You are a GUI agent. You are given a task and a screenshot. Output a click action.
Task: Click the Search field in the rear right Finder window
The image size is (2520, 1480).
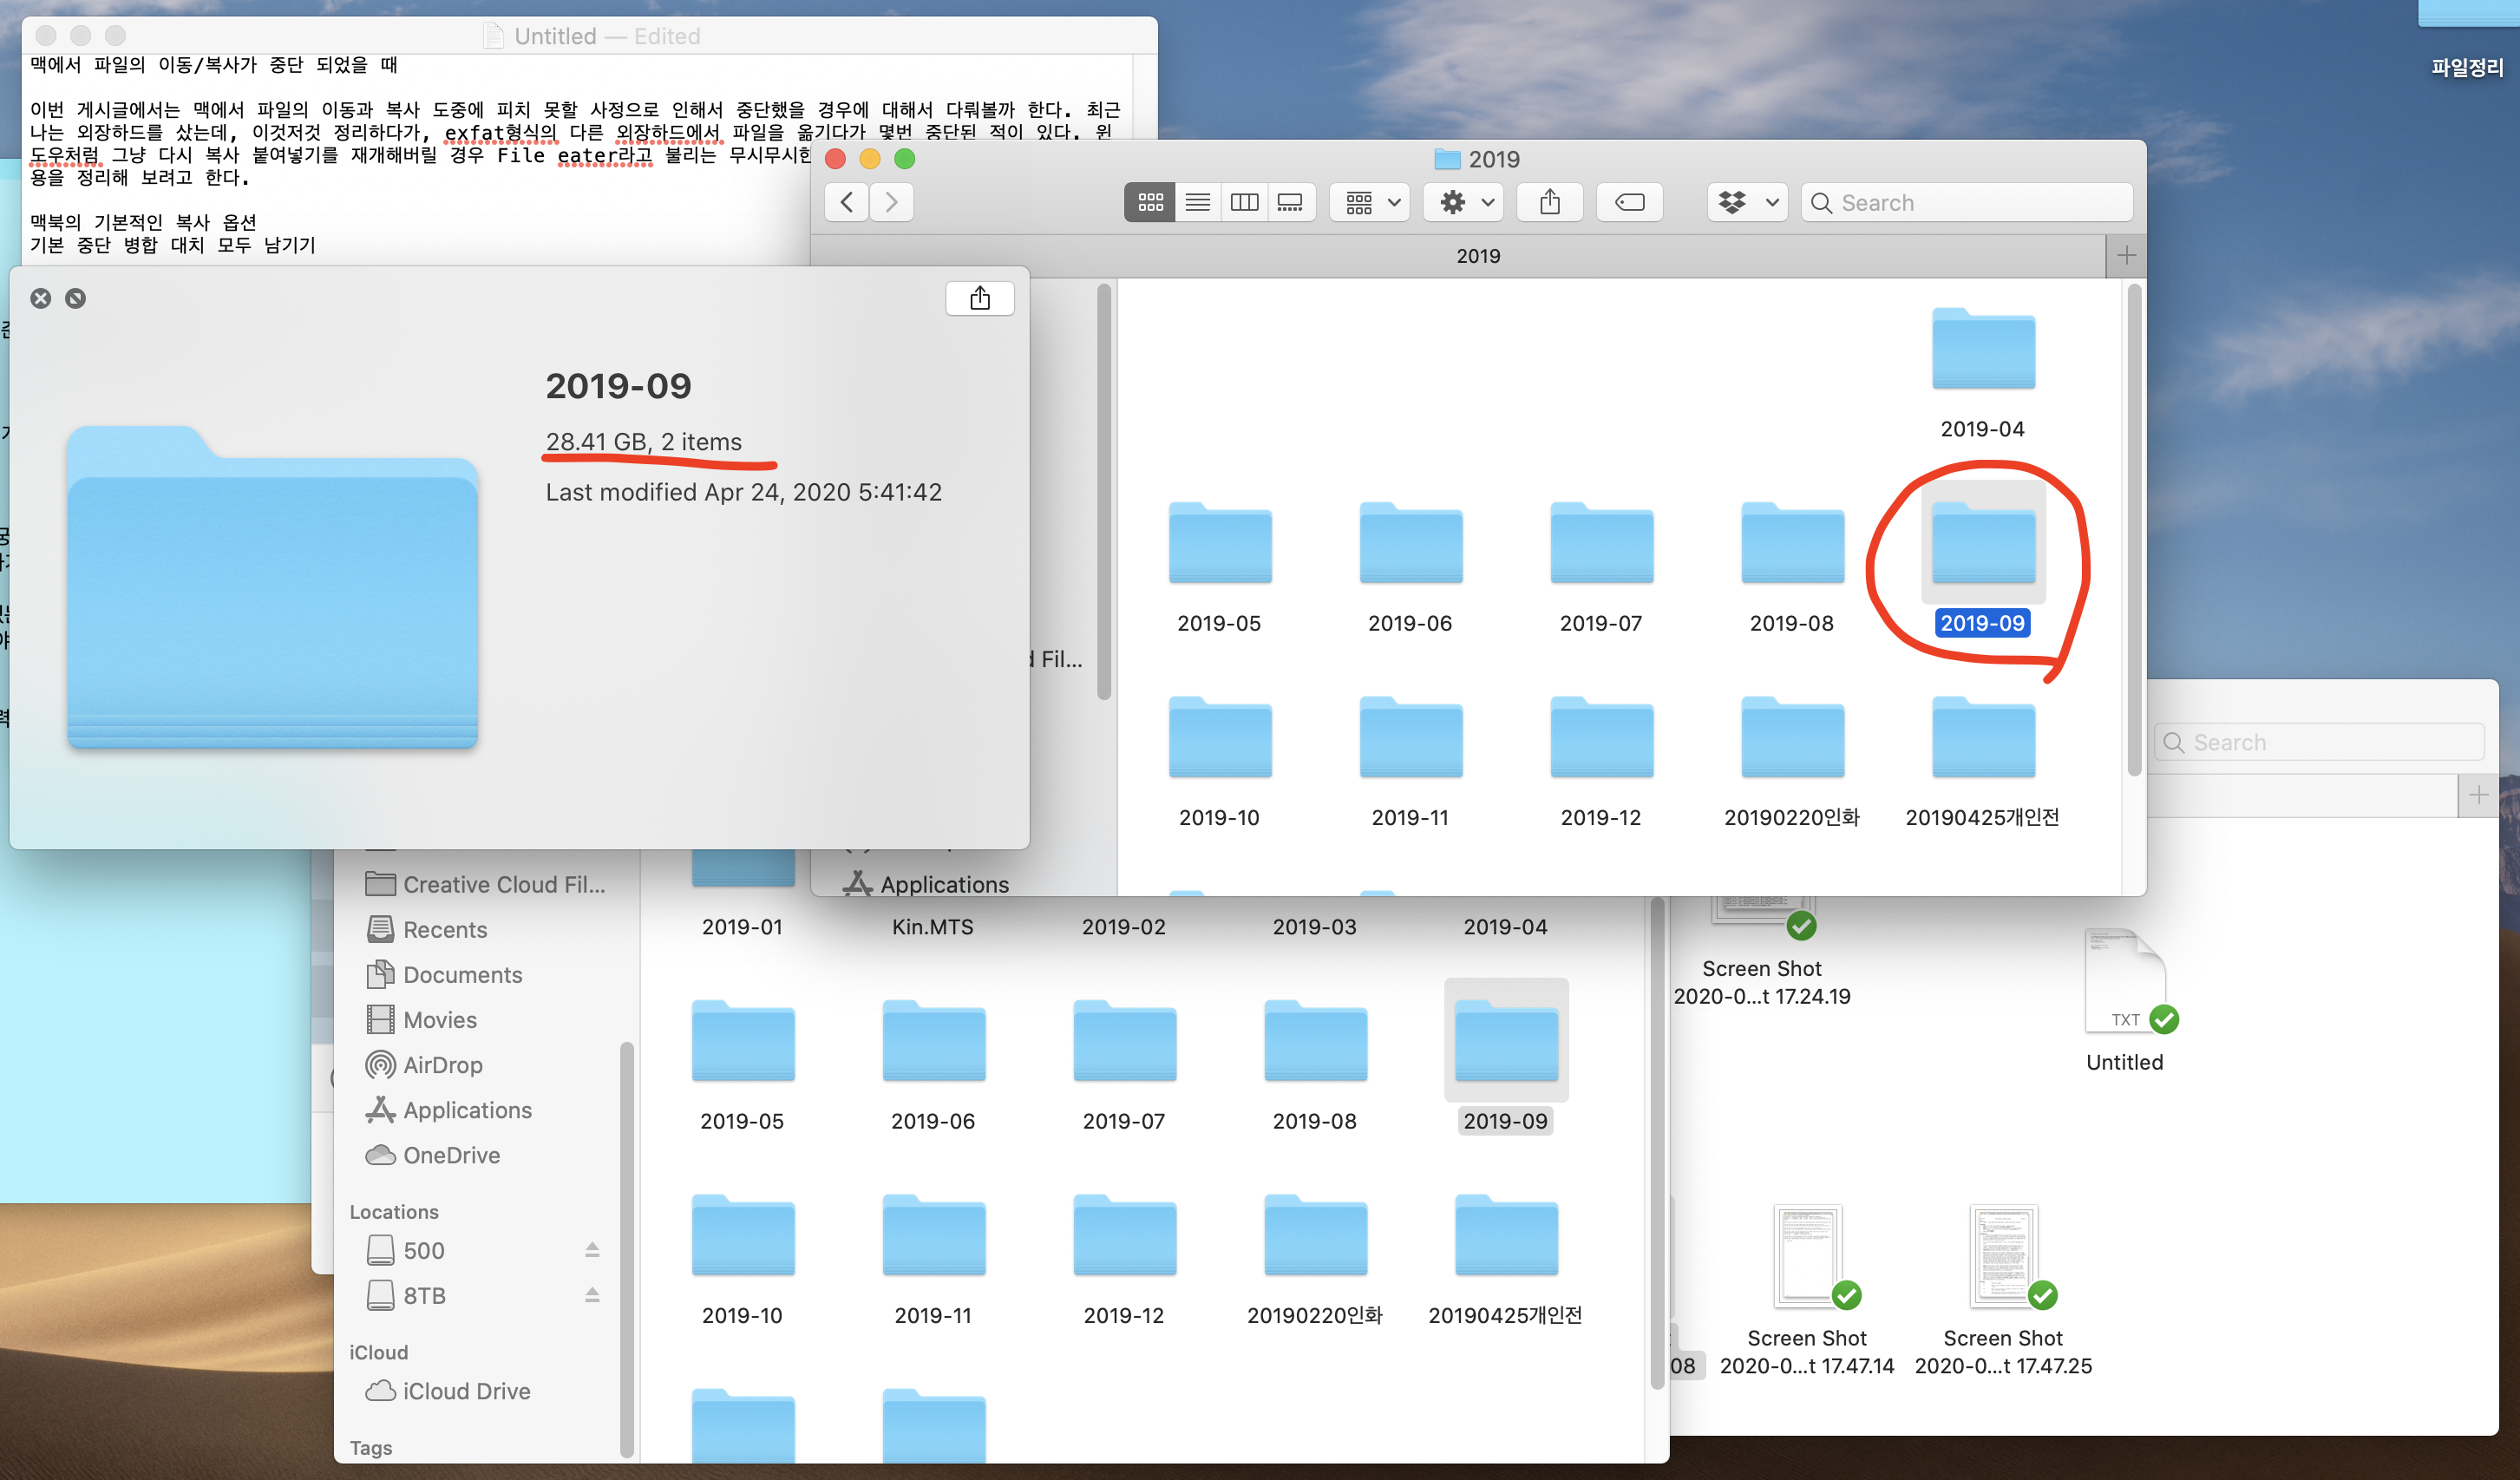coord(2319,742)
